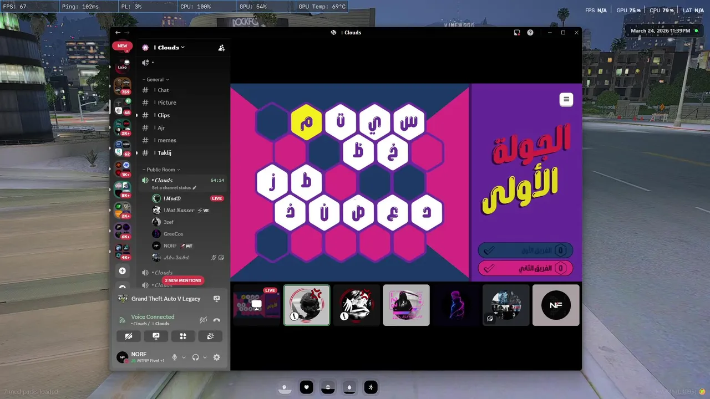710x399 pixels.
Task: Click the heart health icon in game HUD
Action: coord(307,387)
